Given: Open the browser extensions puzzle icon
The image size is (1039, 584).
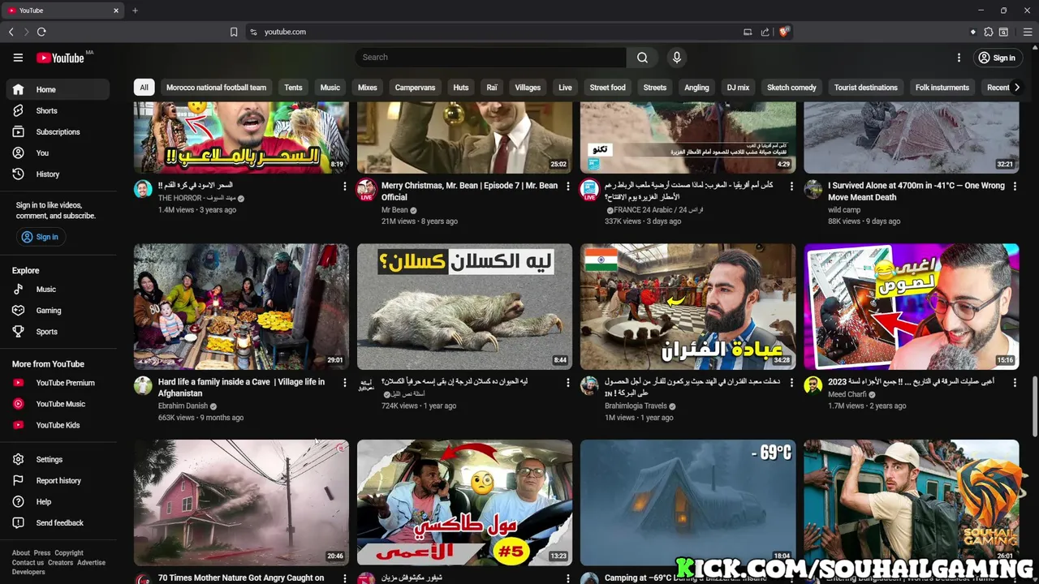Looking at the screenshot, I should [988, 32].
